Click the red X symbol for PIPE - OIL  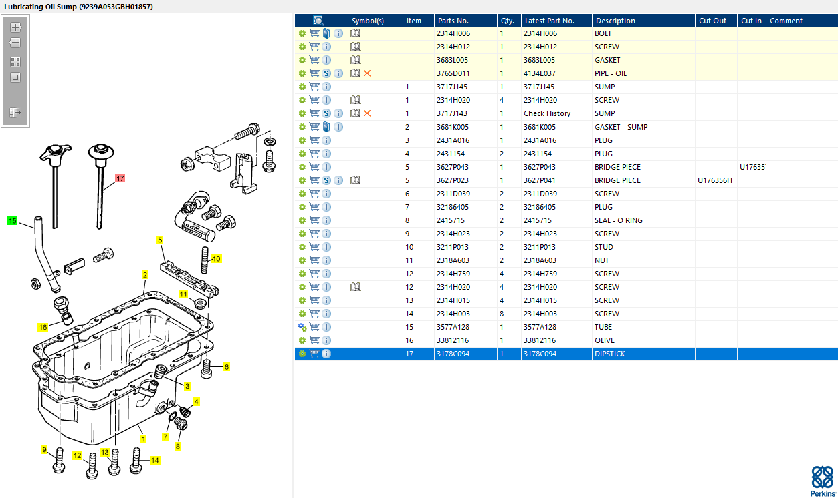pos(367,73)
